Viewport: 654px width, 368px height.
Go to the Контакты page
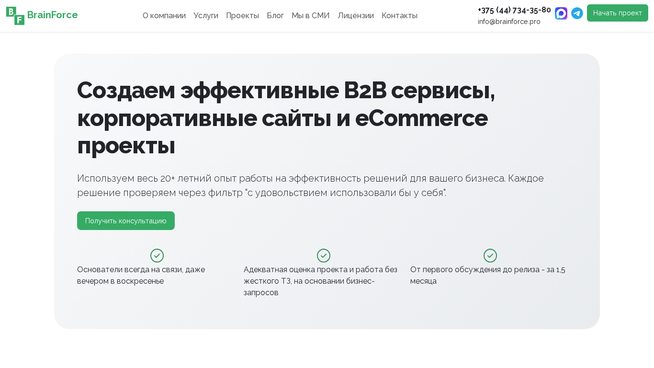tap(399, 16)
